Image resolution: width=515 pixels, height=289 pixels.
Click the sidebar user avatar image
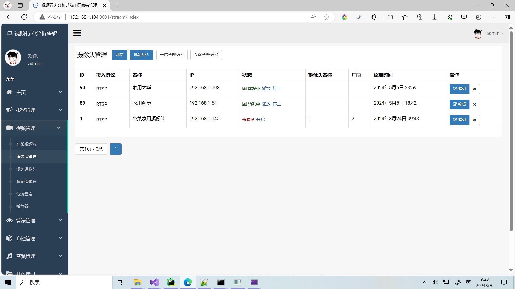pyautogui.click(x=13, y=58)
